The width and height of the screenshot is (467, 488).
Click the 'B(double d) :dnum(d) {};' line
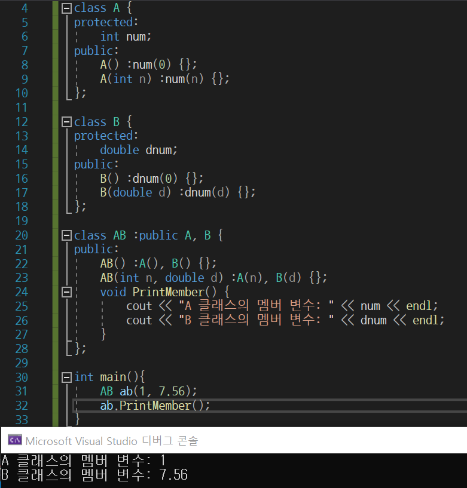pos(178,193)
